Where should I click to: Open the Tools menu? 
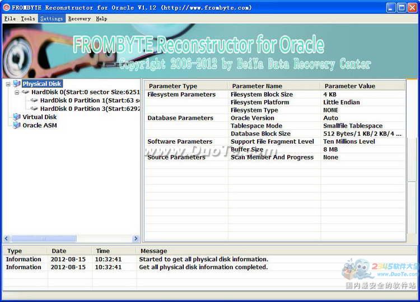28,18
